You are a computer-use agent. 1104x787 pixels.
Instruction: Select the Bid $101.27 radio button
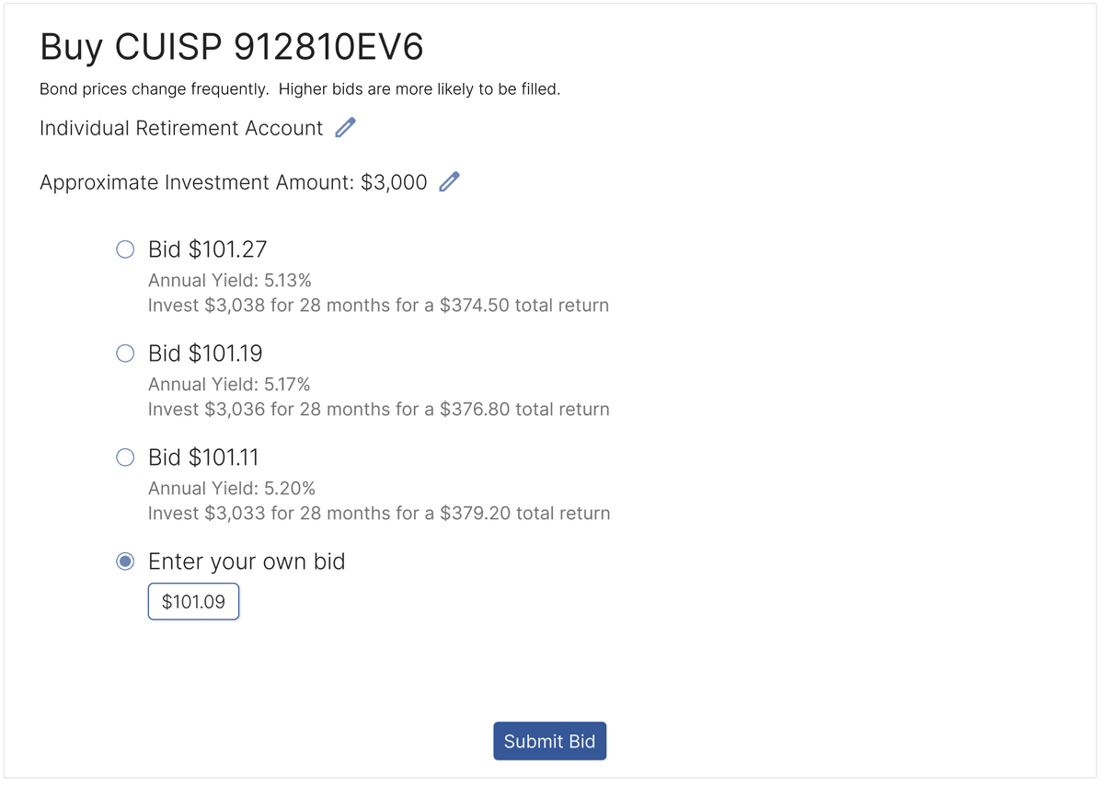125,249
